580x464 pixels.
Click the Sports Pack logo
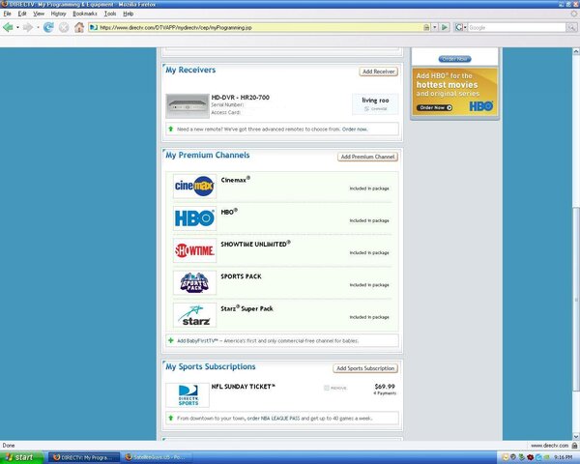tap(194, 282)
